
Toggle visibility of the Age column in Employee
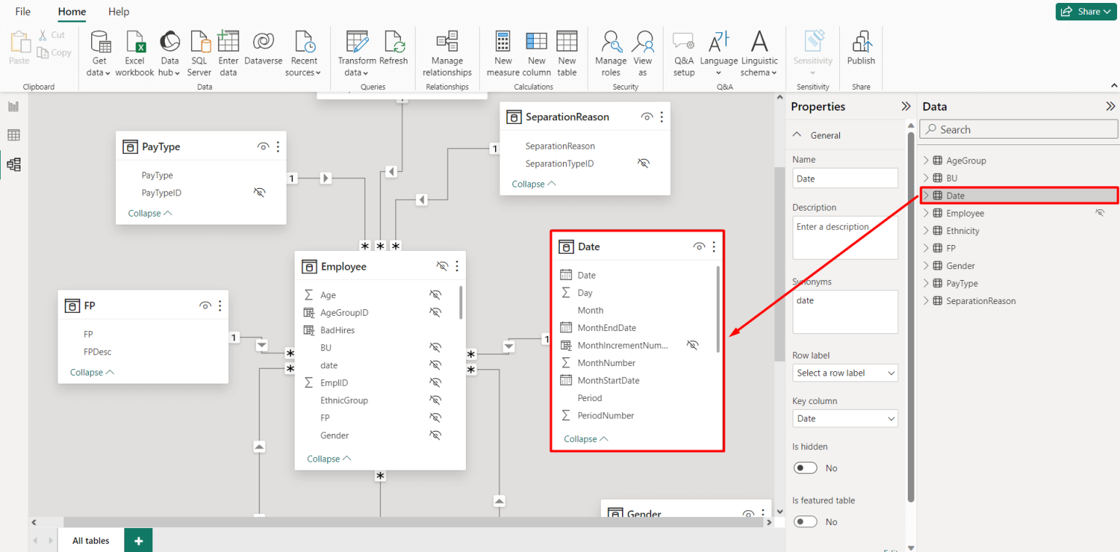pyautogui.click(x=435, y=295)
